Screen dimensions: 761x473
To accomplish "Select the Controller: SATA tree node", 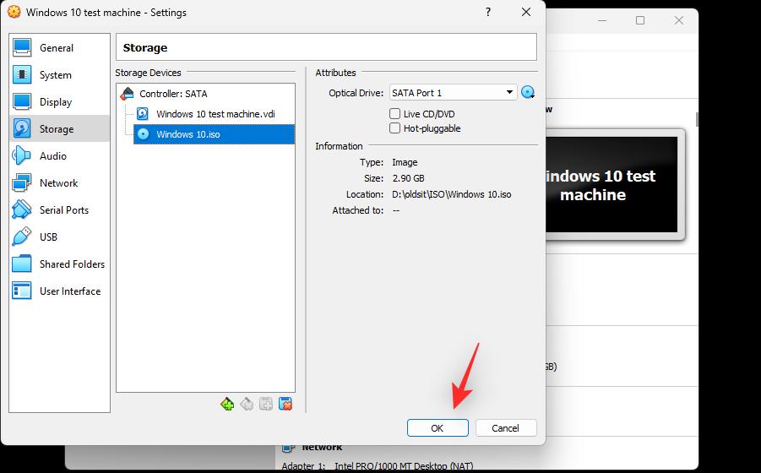I will pyautogui.click(x=173, y=94).
